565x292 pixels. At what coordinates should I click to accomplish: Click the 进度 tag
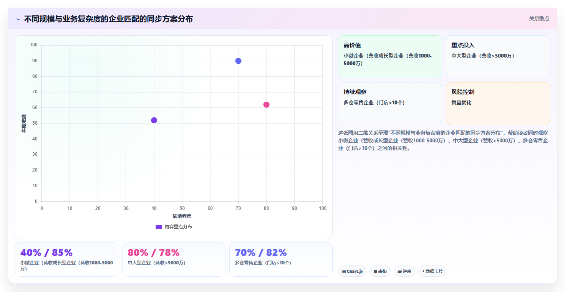404,271
